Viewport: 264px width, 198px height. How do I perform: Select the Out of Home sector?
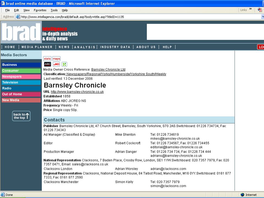21,94
